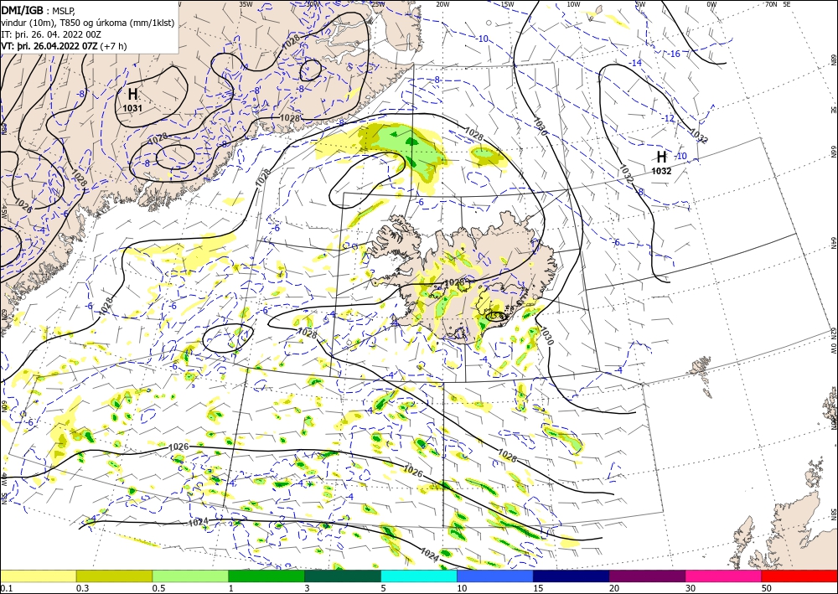The height and width of the screenshot is (594, 838).
Task: Click the '-12' temperature contour label
Action: [669, 118]
